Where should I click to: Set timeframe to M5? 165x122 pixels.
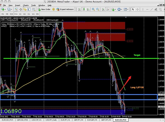click(7, 14)
